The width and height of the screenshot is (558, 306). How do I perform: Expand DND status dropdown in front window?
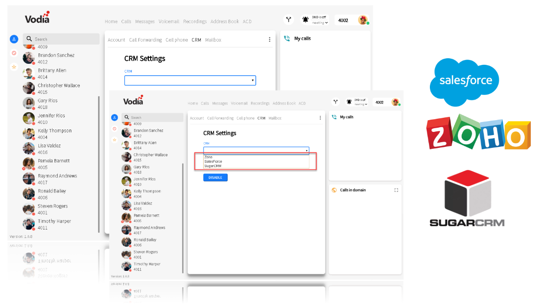point(360,104)
